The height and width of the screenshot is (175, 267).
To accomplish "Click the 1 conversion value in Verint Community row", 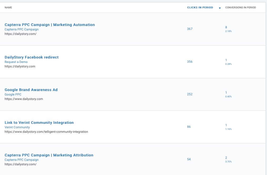I will click(226, 125).
